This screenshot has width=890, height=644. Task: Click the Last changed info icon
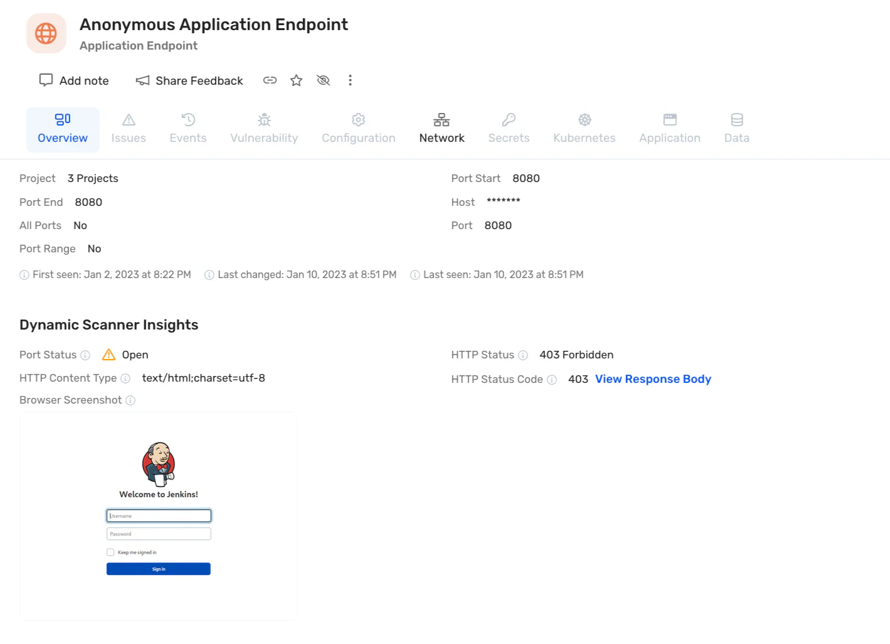pos(209,275)
